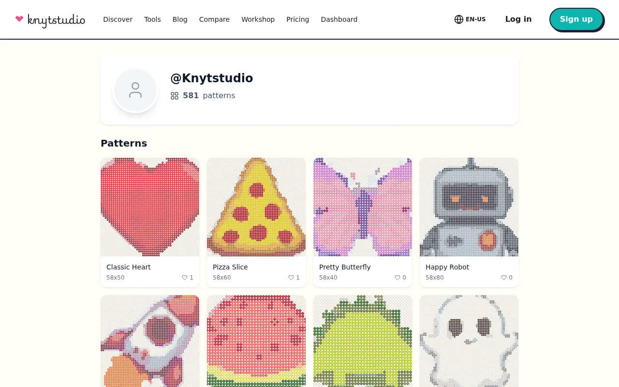Image resolution: width=619 pixels, height=387 pixels.
Task: Click the Pretty Butterfly title text
Action: 345,267
